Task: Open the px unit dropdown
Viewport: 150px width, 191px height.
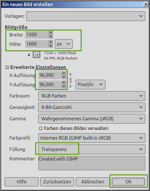Action: (64, 44)
